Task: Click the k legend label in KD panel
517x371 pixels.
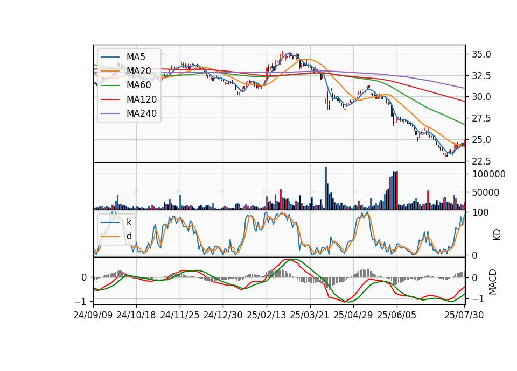Action: (x=129, y=222)
